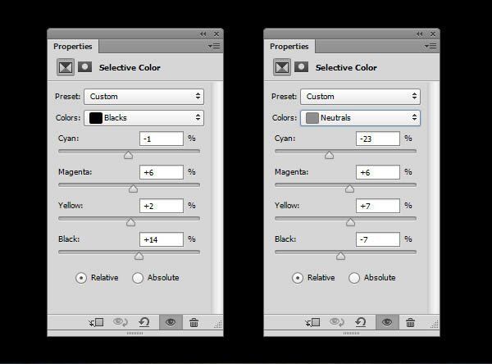View previous state icon in Neutrals panel

337,322
